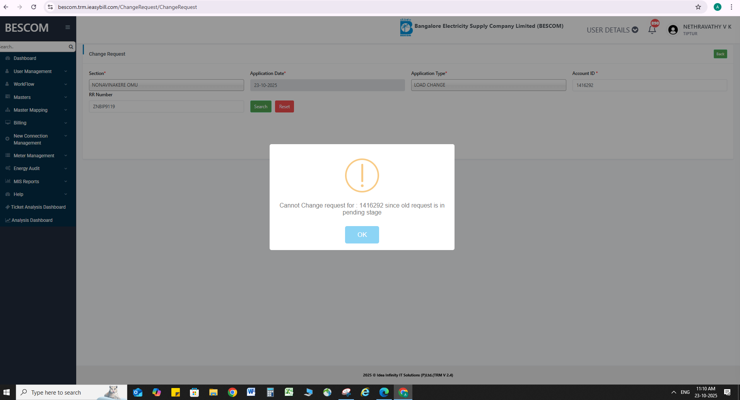Expand the MIS Reports chevron
This screenshot has height=400, width=740.
[x=66, y=182]
